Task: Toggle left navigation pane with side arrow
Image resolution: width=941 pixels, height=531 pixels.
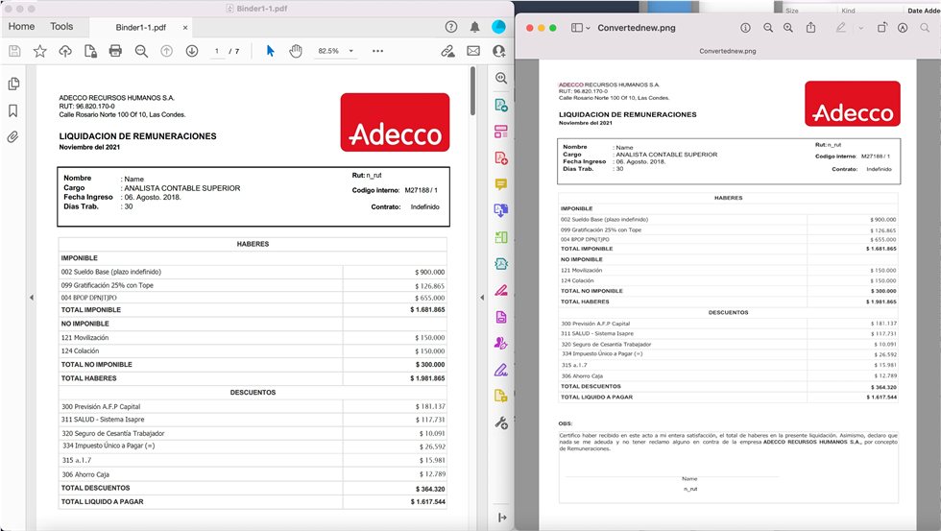Action: click(x=31, y=298)
